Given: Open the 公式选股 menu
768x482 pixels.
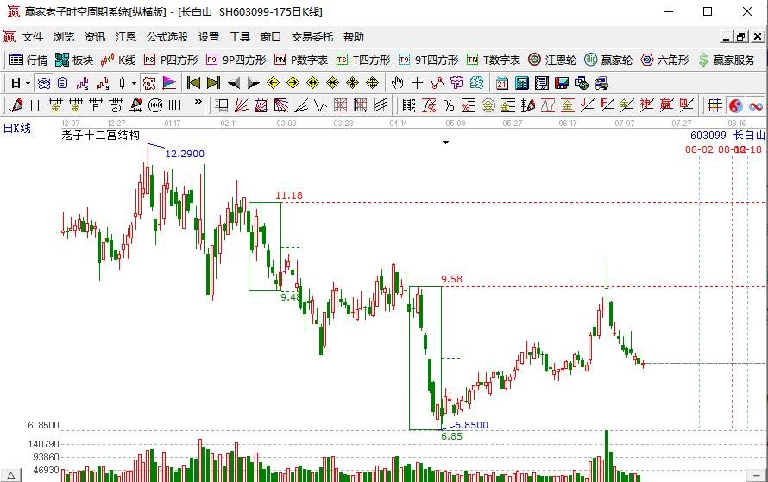Looking at the screenshot, I should 167,37.
